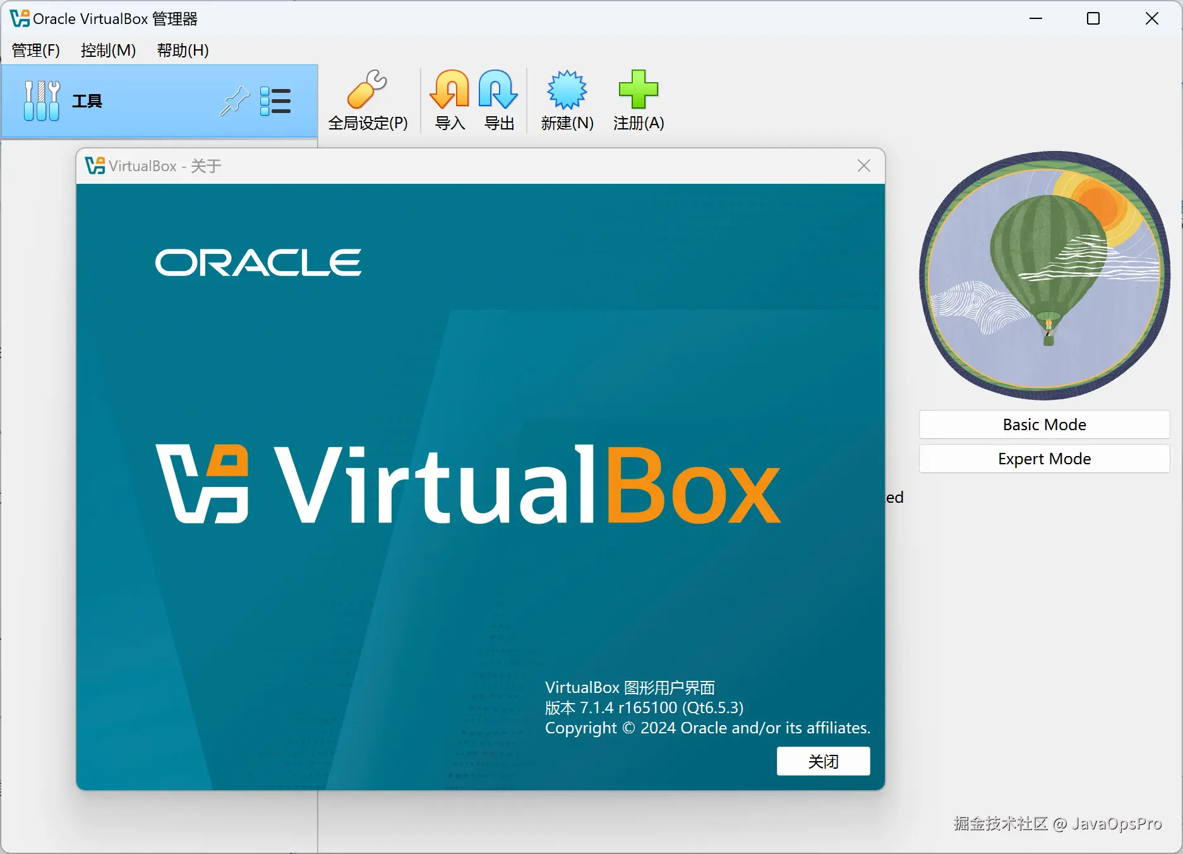Switch to Expert Mode
This screenshot has width=1183, height=854.
click(x=1044, y=459)
